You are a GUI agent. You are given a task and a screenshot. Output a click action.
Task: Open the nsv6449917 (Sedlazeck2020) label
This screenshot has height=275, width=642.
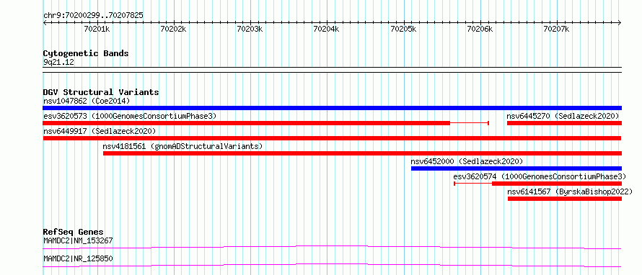point(100,131)
